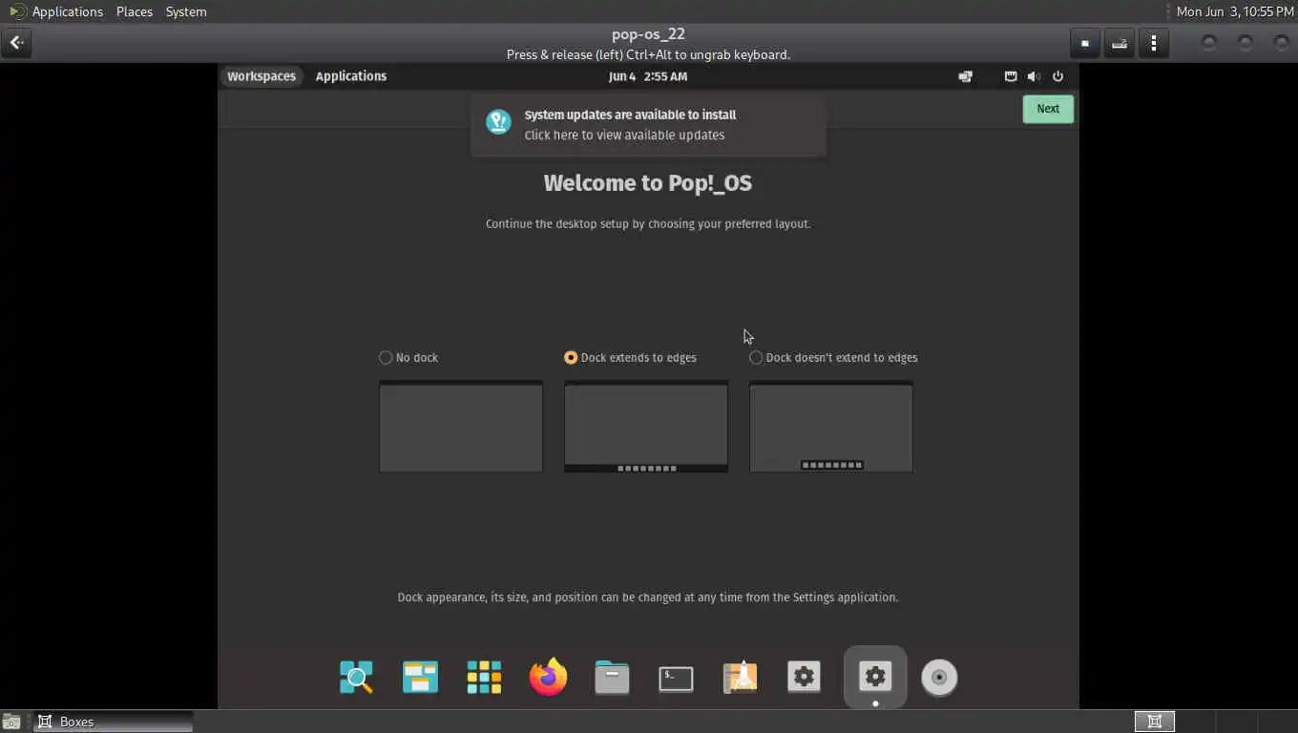
Task: Click the centered short dock layout preview thumbnail
Action: (x=831, y=427)
